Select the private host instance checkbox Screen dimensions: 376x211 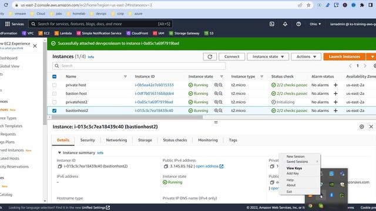coord(55,85)
